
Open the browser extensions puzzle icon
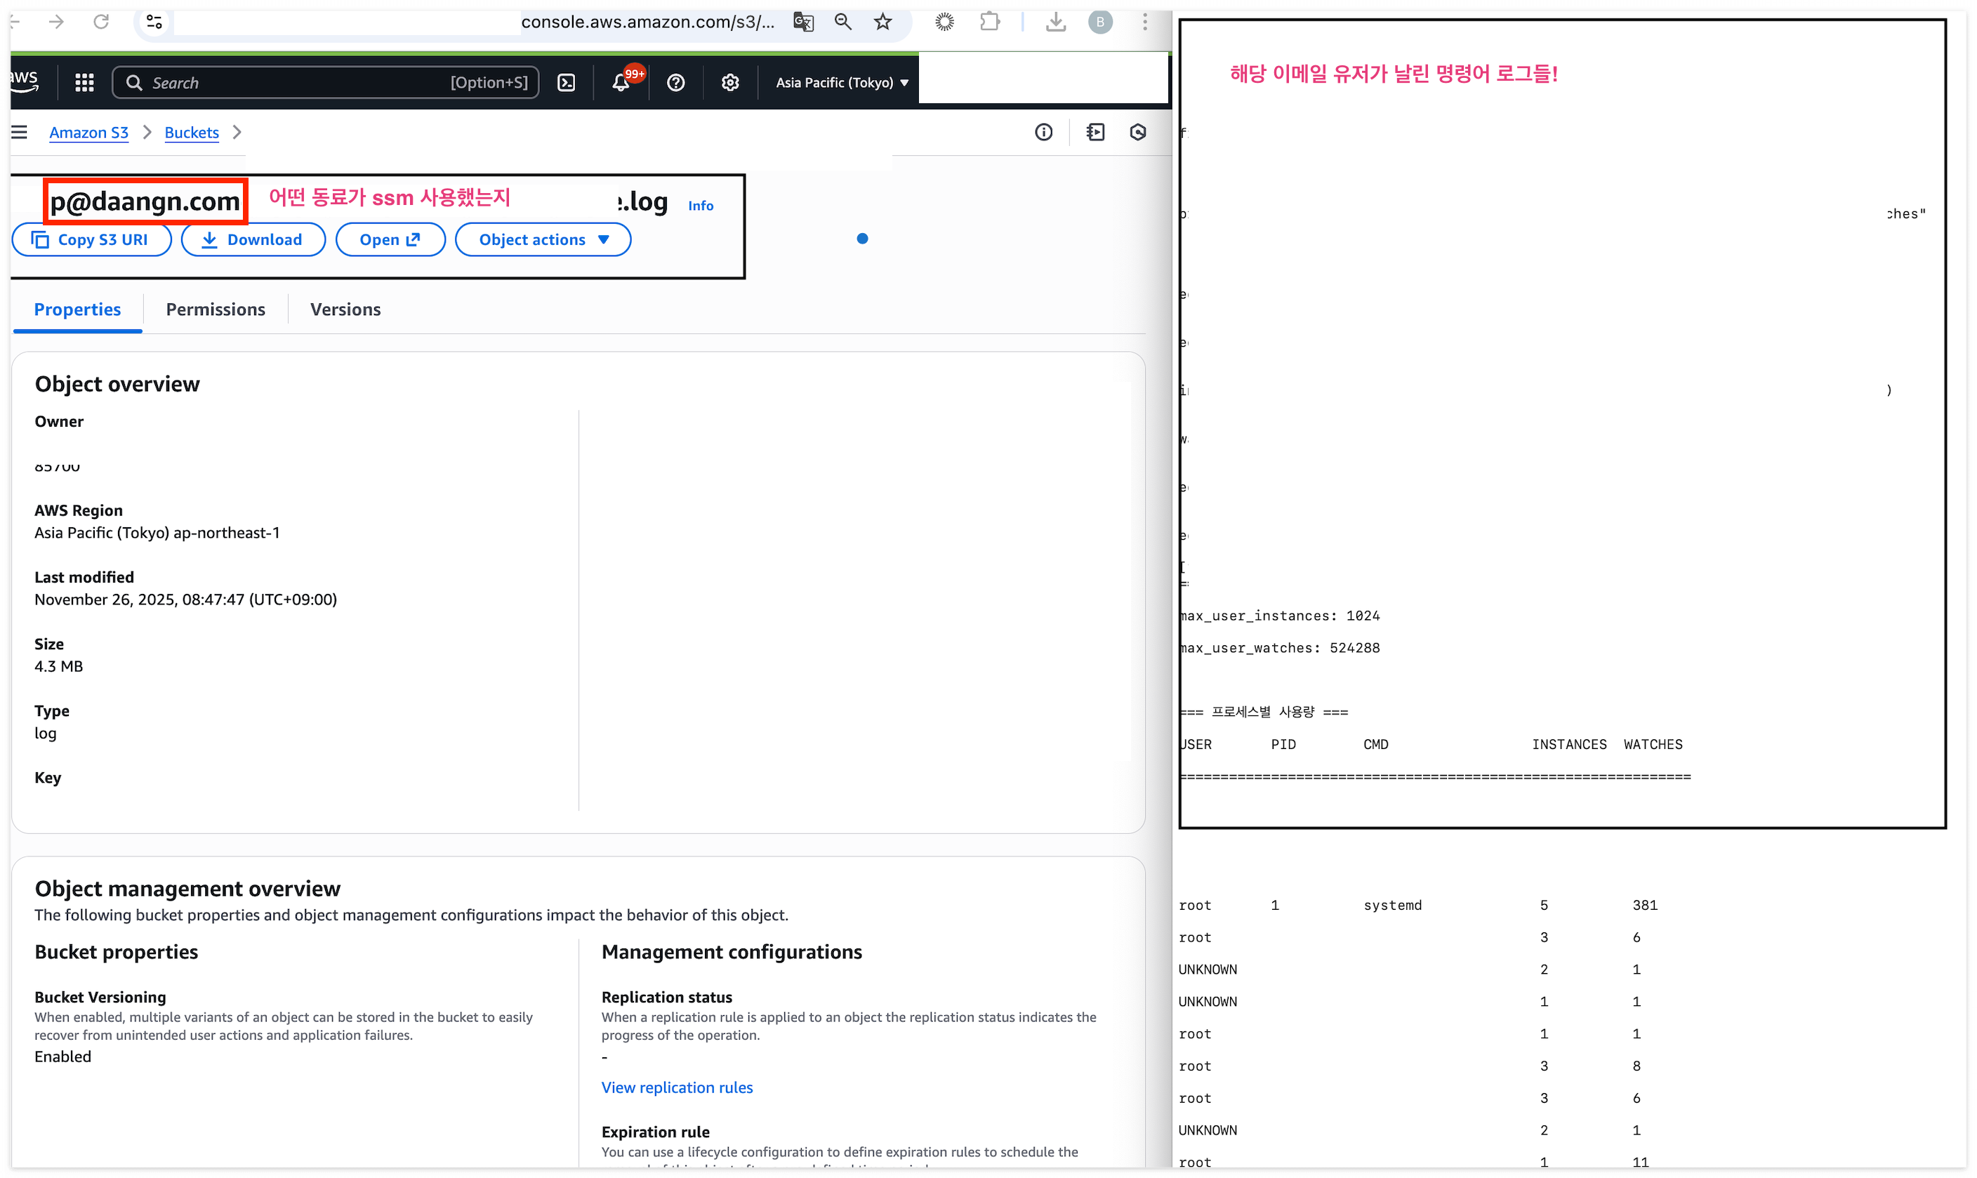click(x=989, y=22)
